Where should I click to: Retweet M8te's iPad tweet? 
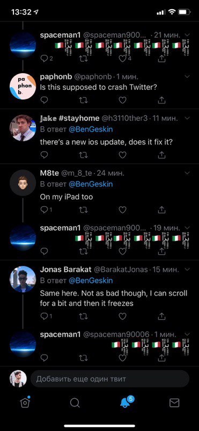[83, 210]
